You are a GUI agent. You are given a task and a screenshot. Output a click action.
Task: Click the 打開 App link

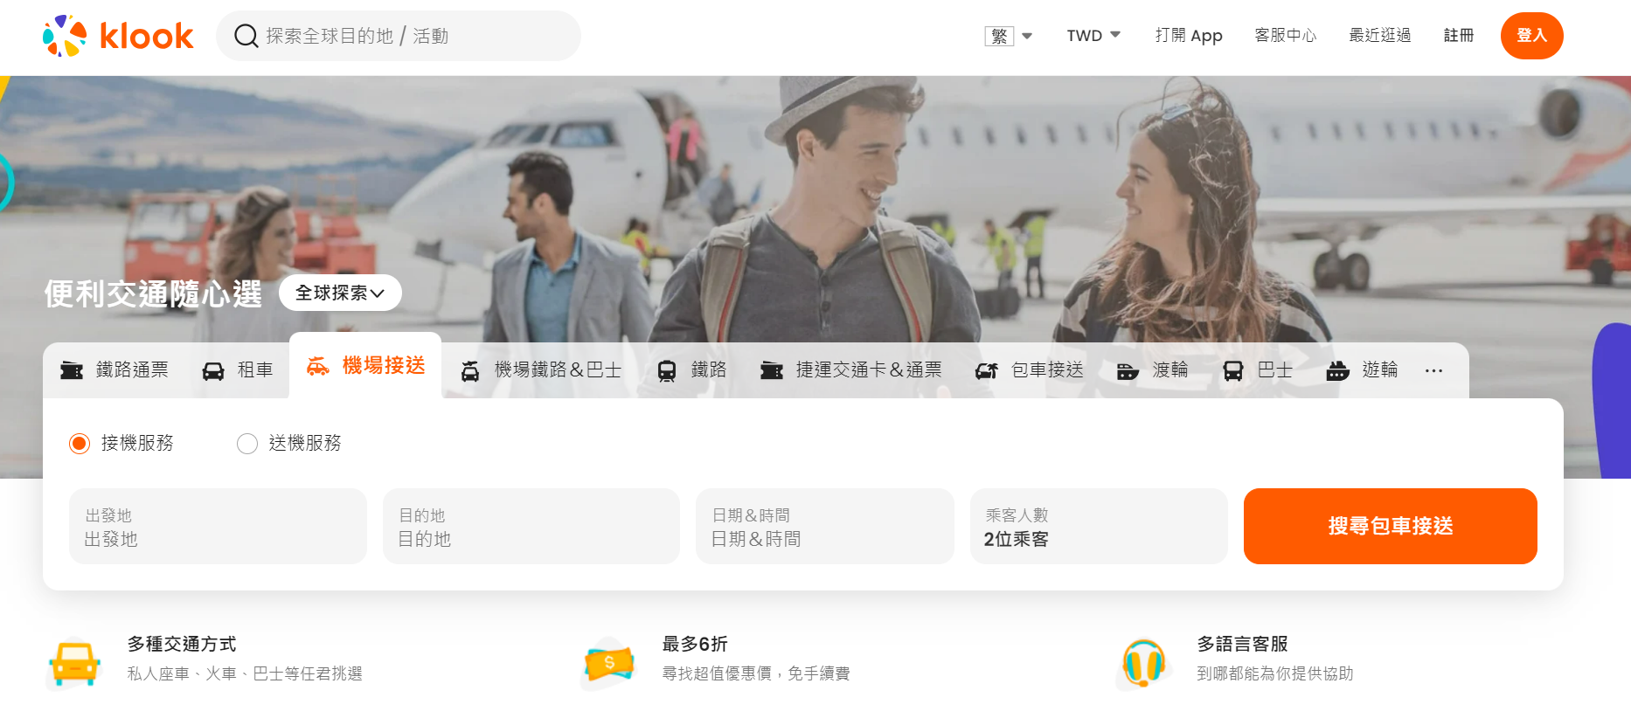coord(1189,36)
